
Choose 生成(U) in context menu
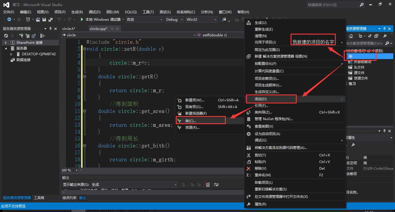coord(295,23)
